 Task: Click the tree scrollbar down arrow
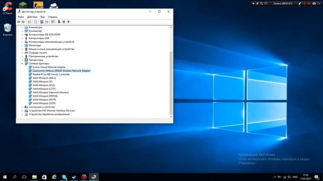click(171, 117)
